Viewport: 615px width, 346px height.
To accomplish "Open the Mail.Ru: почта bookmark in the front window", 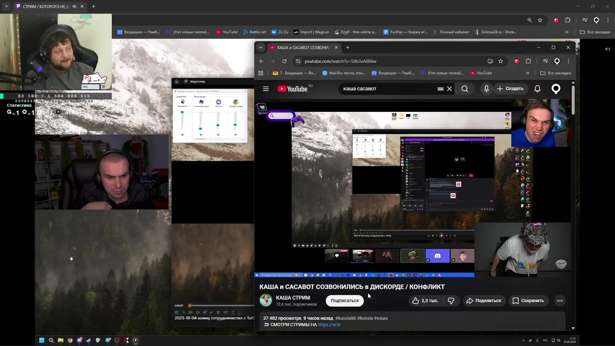I will point(344,73).
